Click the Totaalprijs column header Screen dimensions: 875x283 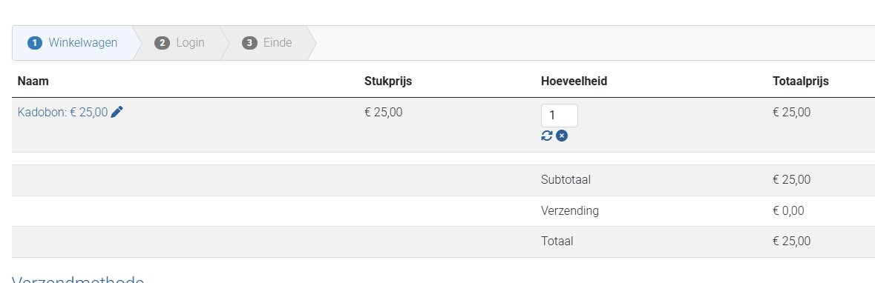pyautogui.click(x=801, y=81)
